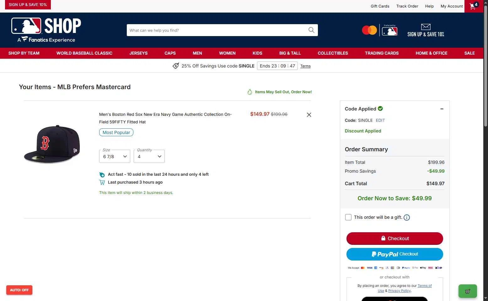Viewport: 488px width, 301px height.
Task: Click the $149.97 sale price
Action: 260,114
